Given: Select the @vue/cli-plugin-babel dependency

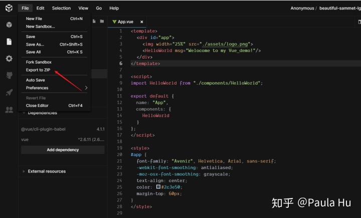Looking at the screenshot, I should pyautogui.click(x=43, y=129).
